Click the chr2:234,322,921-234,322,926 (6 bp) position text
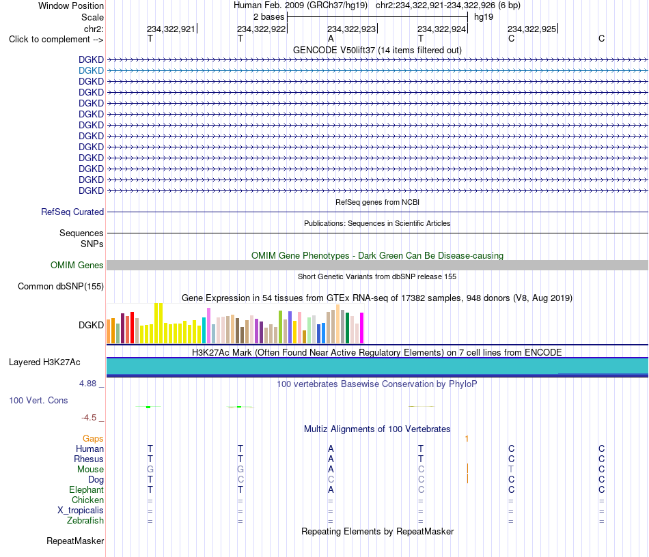 coord(448,5)
